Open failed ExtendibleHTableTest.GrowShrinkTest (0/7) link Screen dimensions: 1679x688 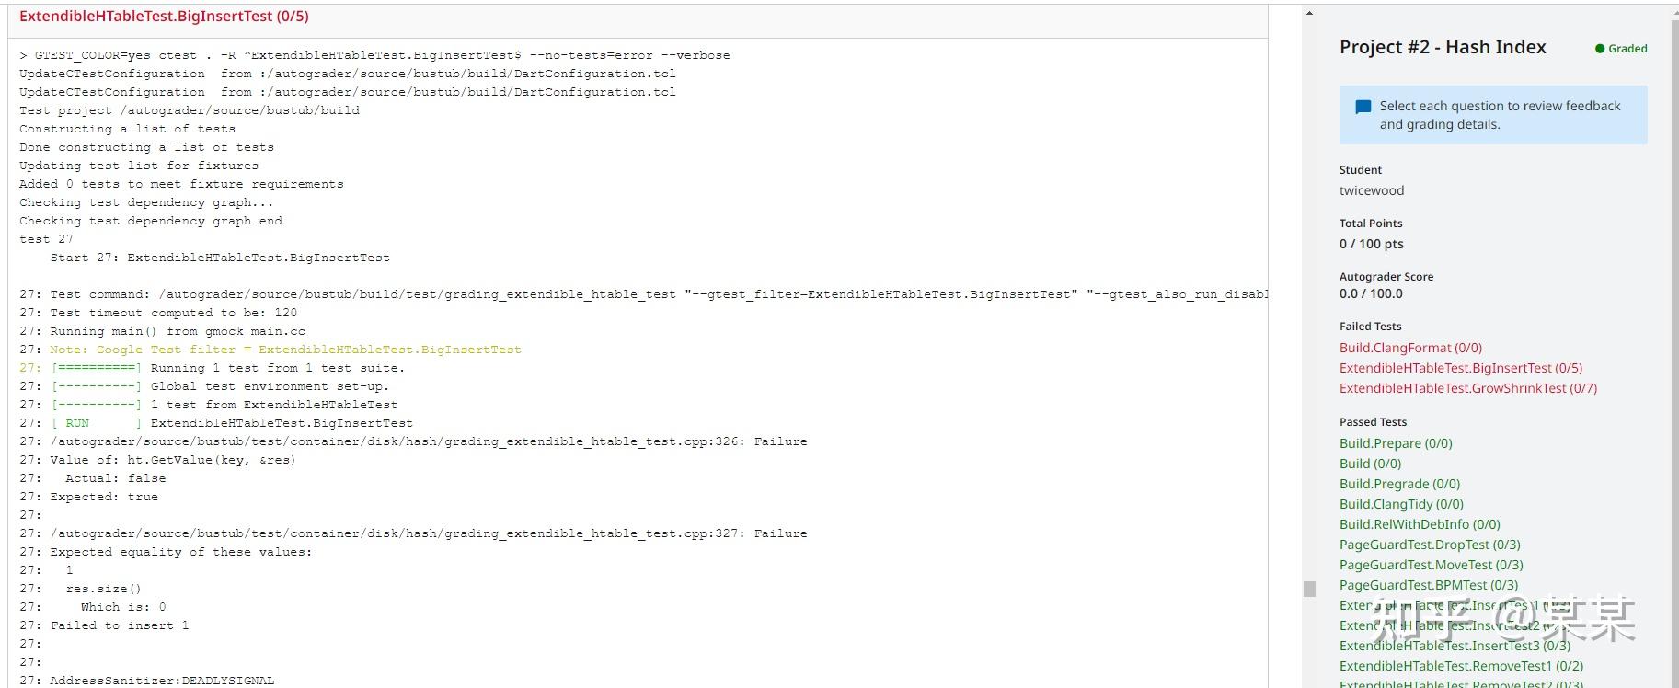coord(1467,388)
